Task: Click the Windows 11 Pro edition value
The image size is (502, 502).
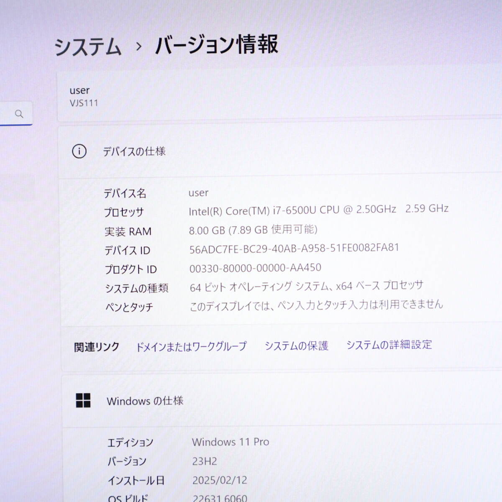Action: [231, 442]
